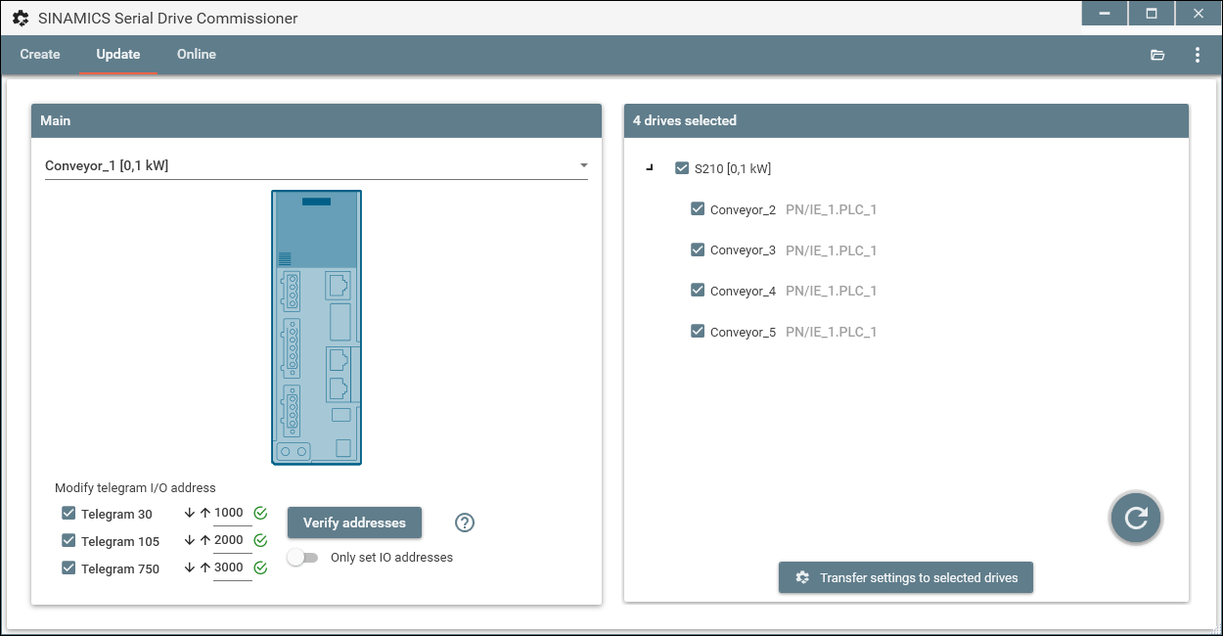Open the three-dot more options menu

coord(1198,55)
